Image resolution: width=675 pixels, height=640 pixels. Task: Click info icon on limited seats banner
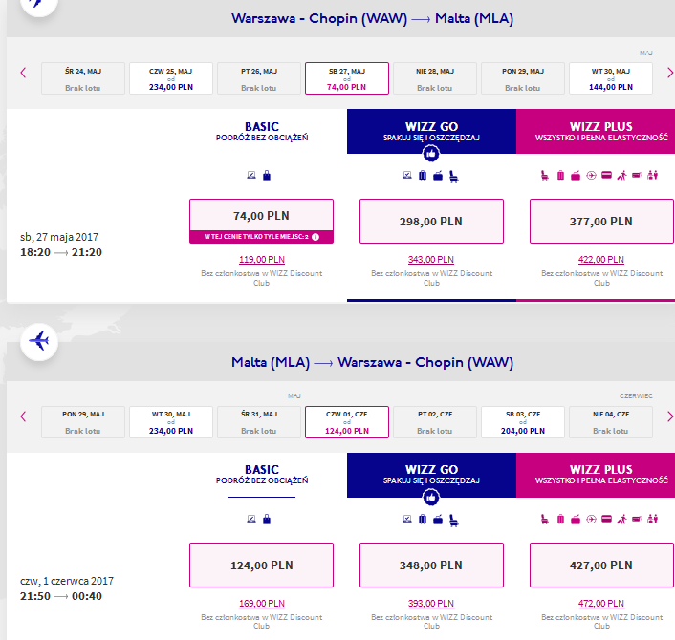(316, 237)
